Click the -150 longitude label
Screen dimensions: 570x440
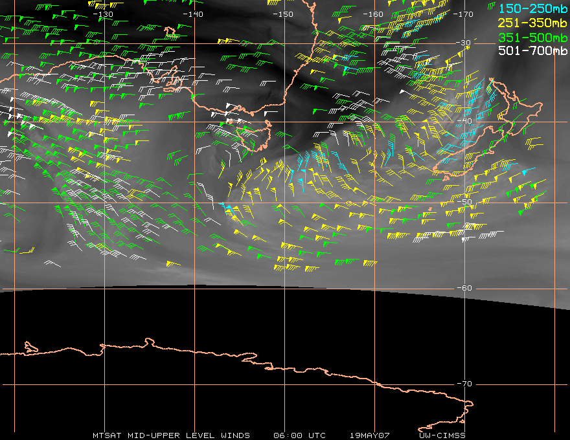click(x=283, y=14)
